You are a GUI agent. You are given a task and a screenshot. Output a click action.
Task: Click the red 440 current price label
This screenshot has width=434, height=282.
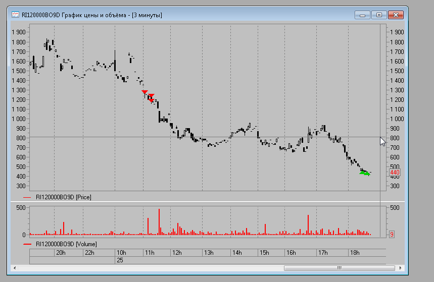(395, 173)
